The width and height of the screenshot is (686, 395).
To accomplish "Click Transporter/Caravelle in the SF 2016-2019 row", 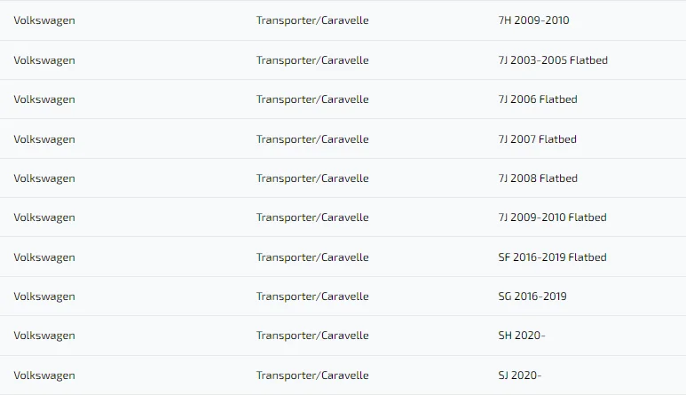I will pos(312,257).
